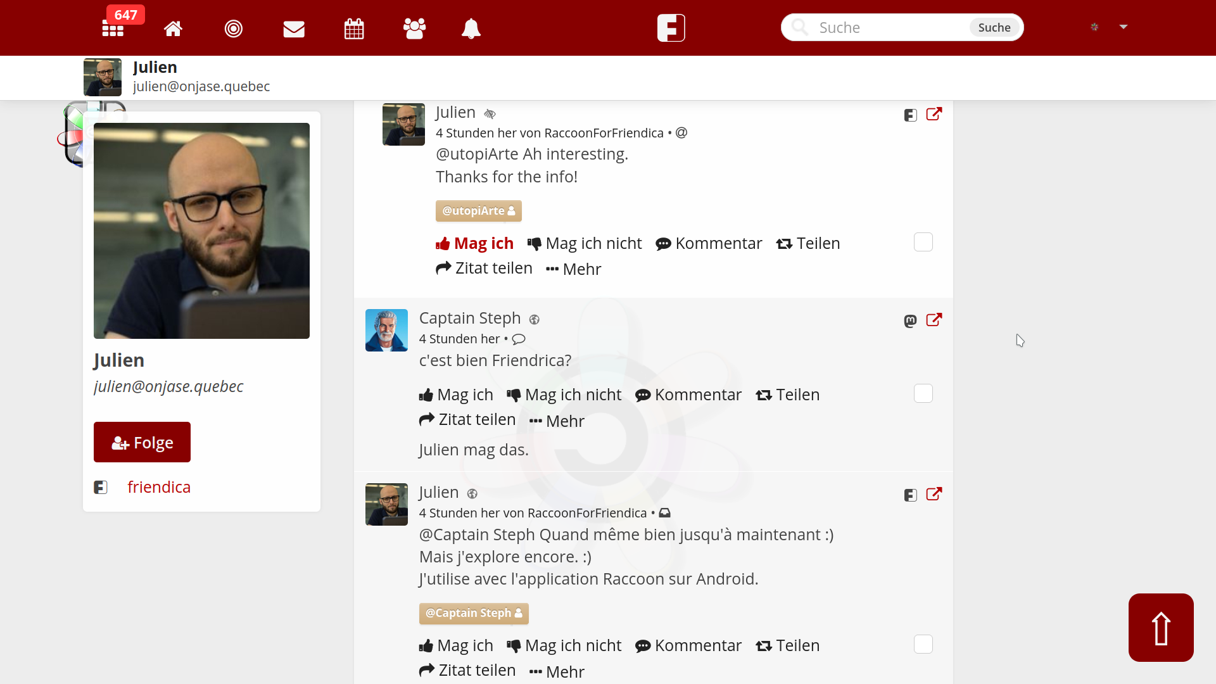Open the apps grid menu with 647 badge

pos(113,28)
